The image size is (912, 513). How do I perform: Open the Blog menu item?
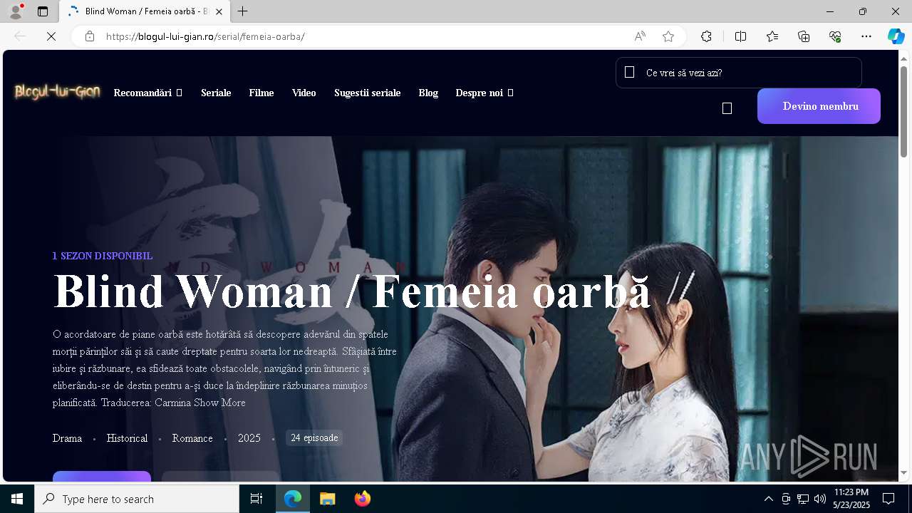point(428,93)
